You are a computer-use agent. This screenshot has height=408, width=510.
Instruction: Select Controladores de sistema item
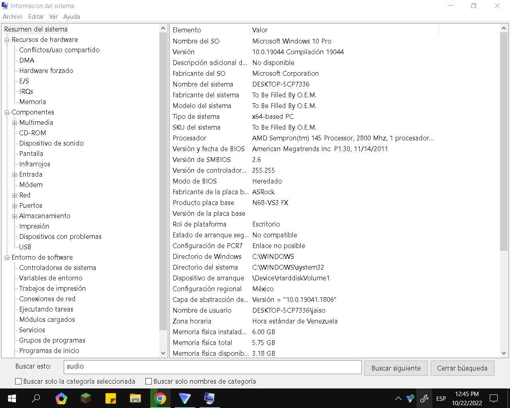click(57, 268)
